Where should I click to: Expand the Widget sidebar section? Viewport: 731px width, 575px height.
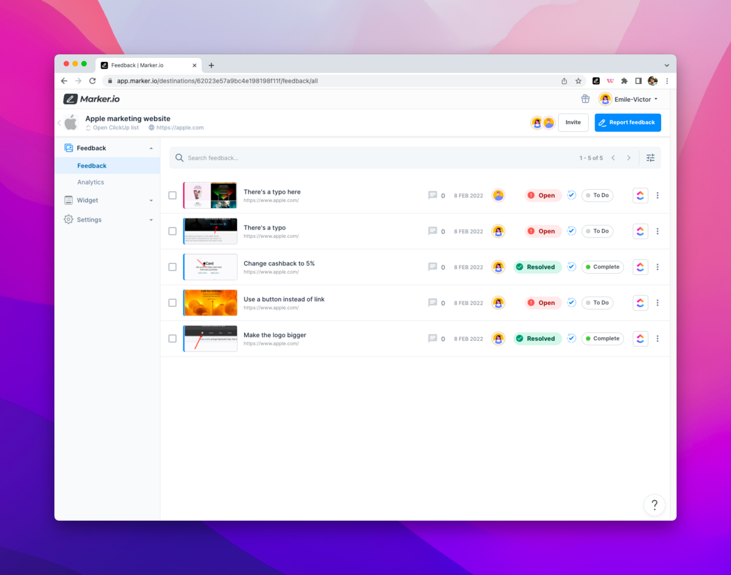[x=151, y=200]
